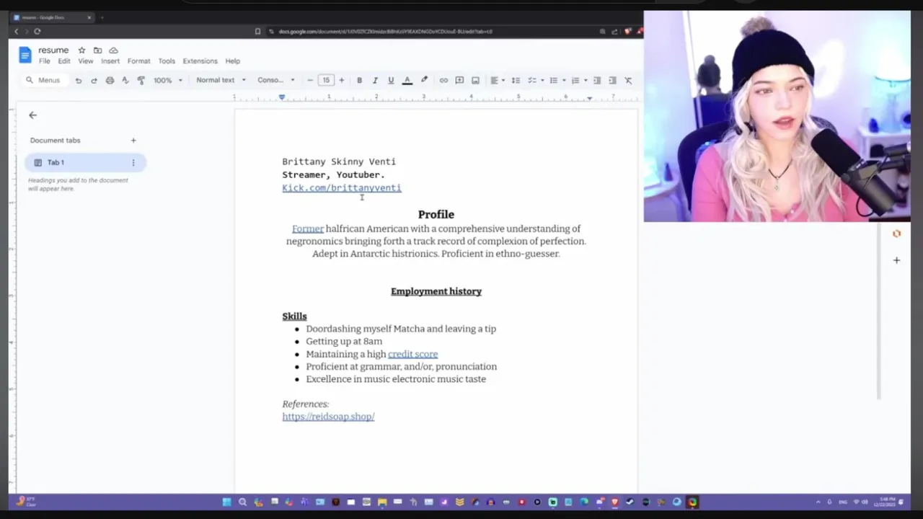Open the Tools menu

[167, 61]
